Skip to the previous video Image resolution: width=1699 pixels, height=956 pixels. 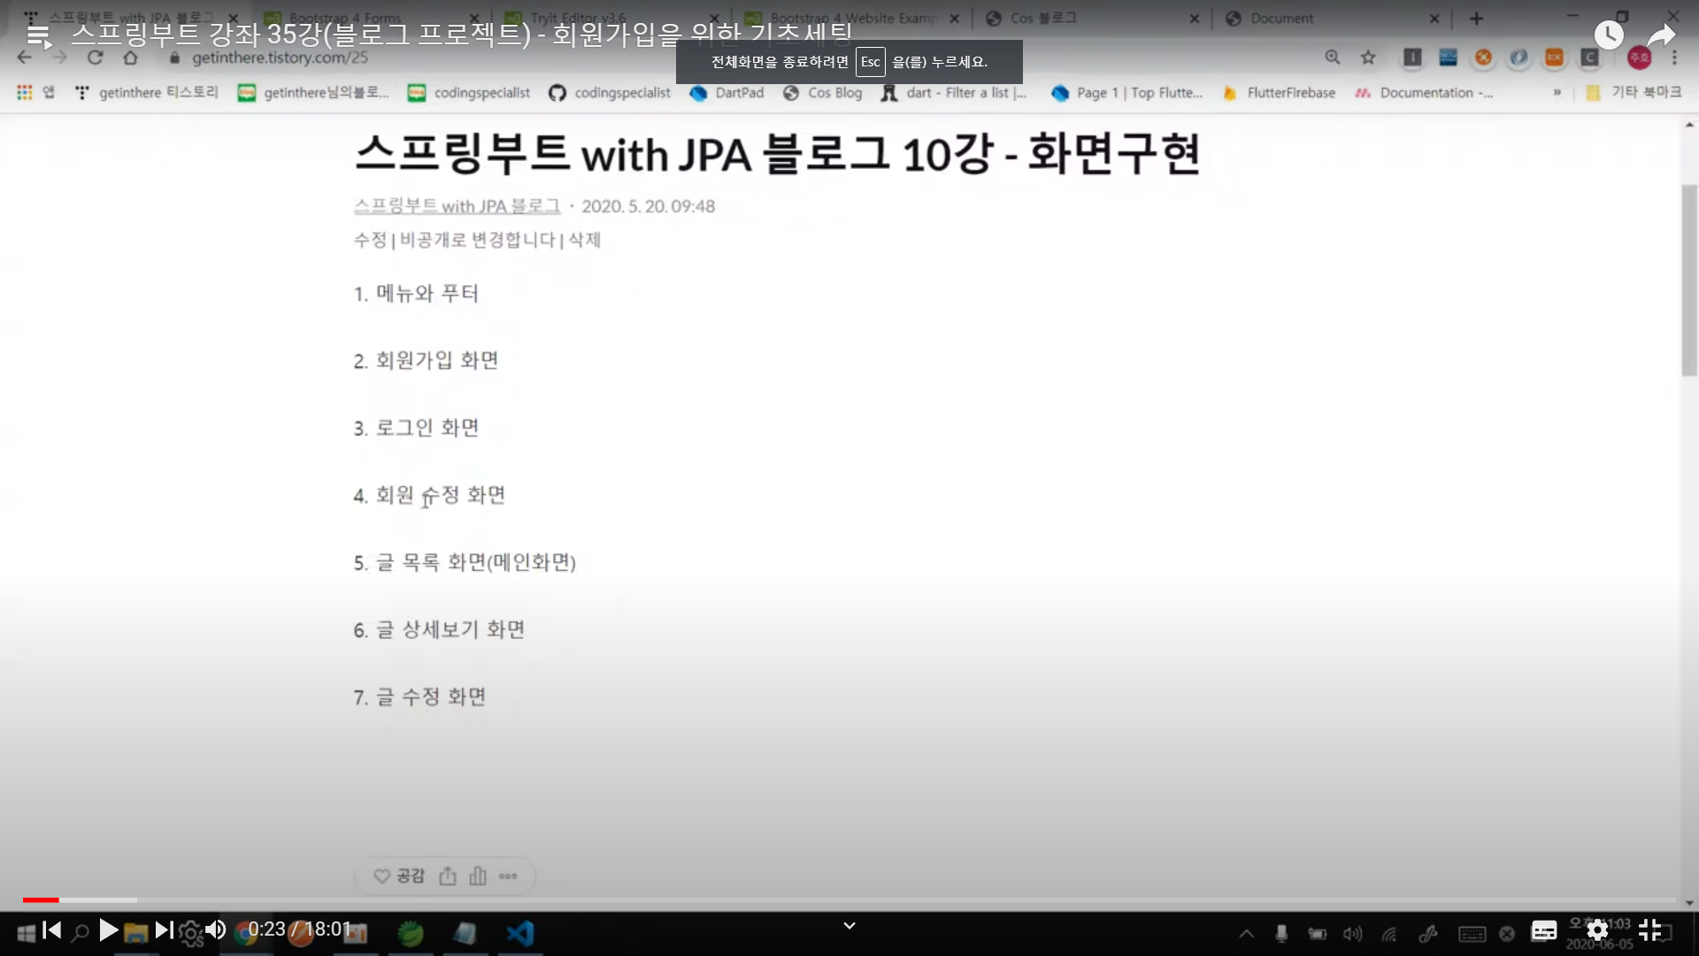(52, 930)
